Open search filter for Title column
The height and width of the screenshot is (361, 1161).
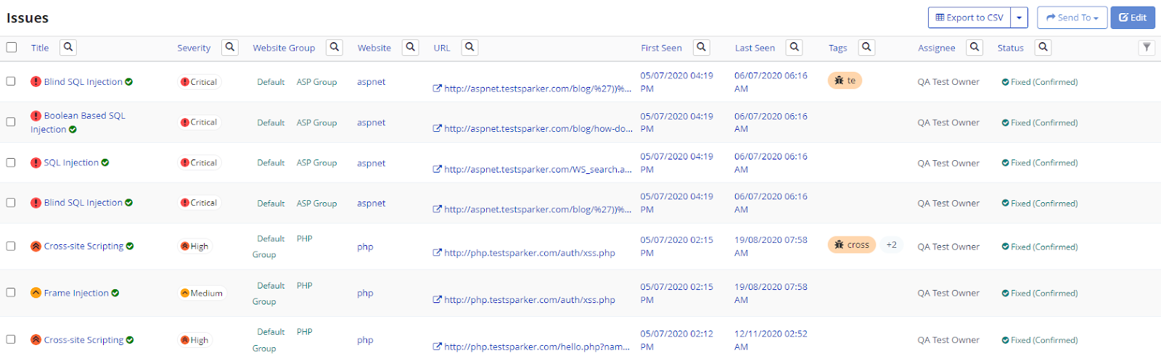pyautogui.click(x=68, y=47)
